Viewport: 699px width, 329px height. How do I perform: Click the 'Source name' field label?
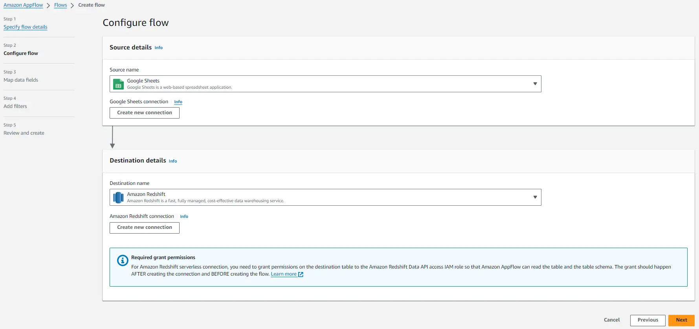124,70
